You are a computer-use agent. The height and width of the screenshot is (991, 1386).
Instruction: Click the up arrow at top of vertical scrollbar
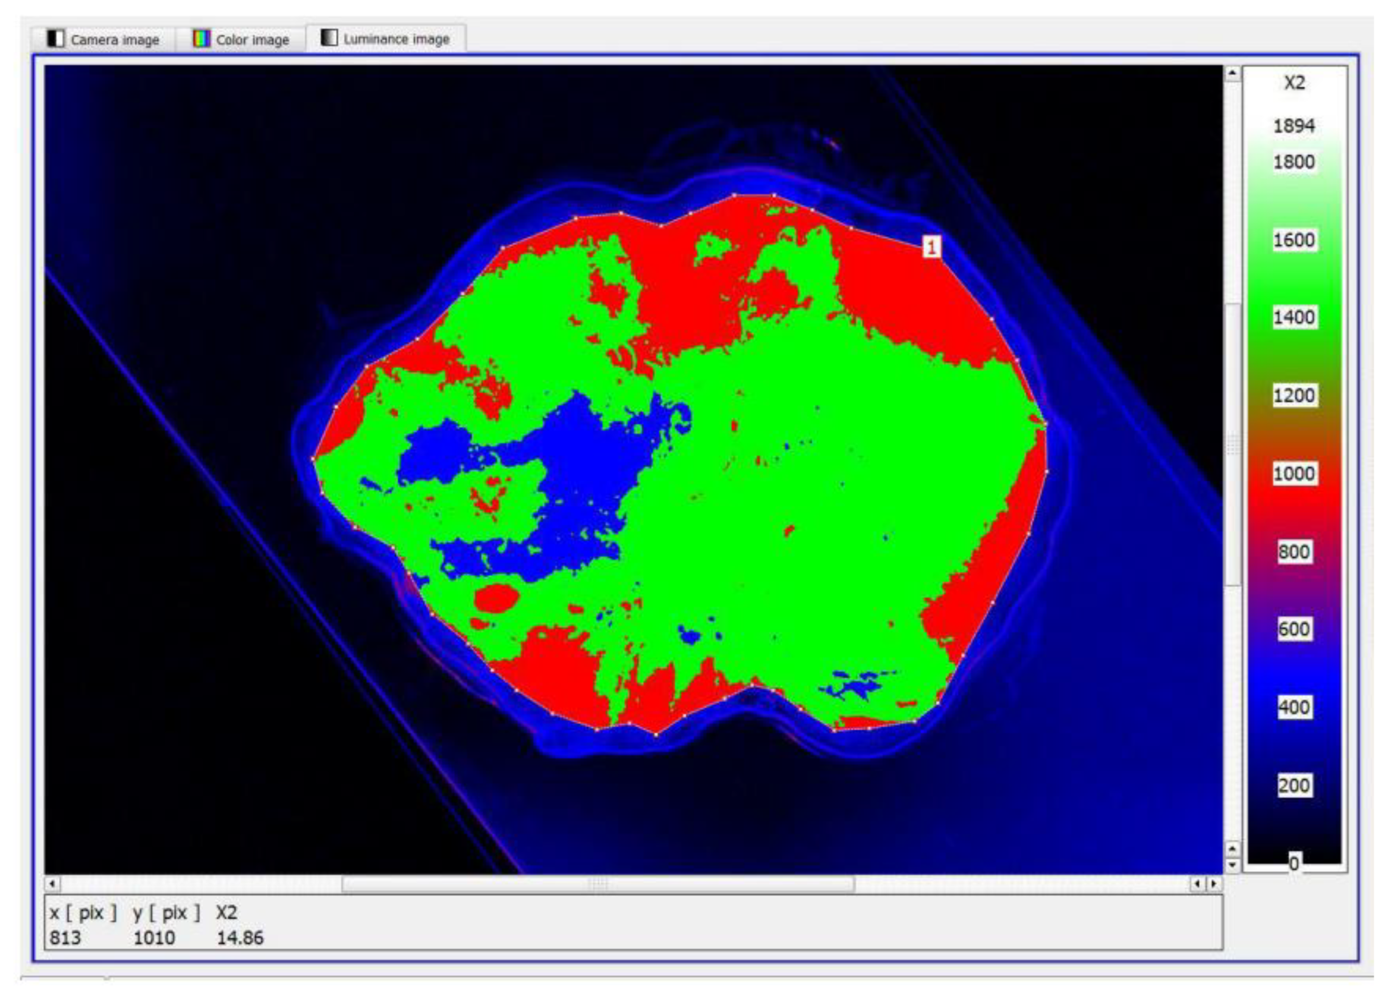(x=1232, y=74)
